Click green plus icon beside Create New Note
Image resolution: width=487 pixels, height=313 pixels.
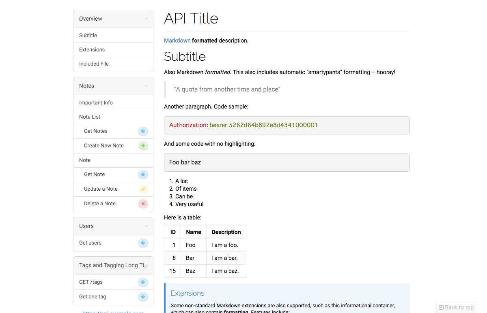(x=143, y=146)
